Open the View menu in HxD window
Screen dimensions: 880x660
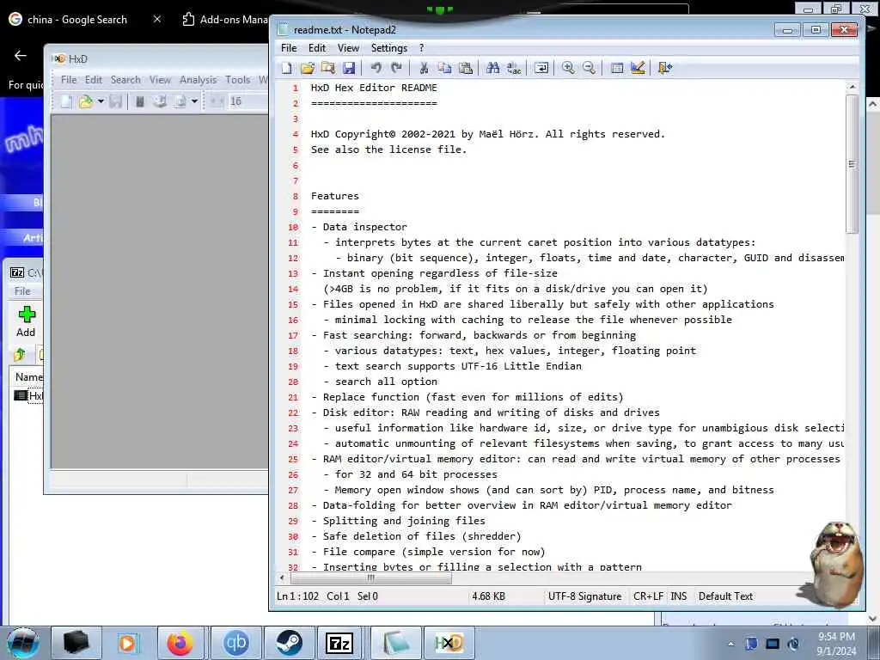160,80
